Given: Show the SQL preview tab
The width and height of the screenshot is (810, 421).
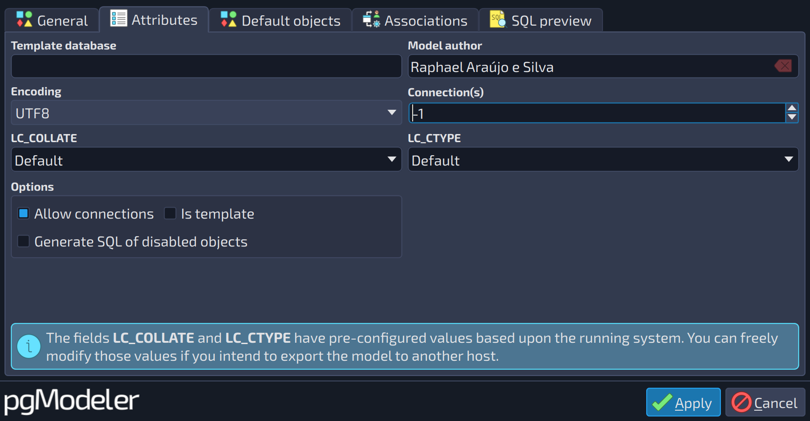Looking at the screenshot, I should click(541, 20).
